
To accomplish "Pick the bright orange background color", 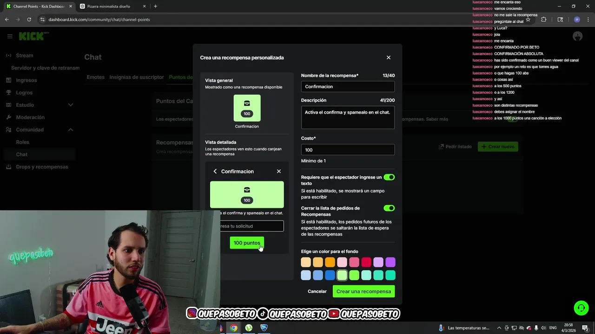I will pos(330,263).
